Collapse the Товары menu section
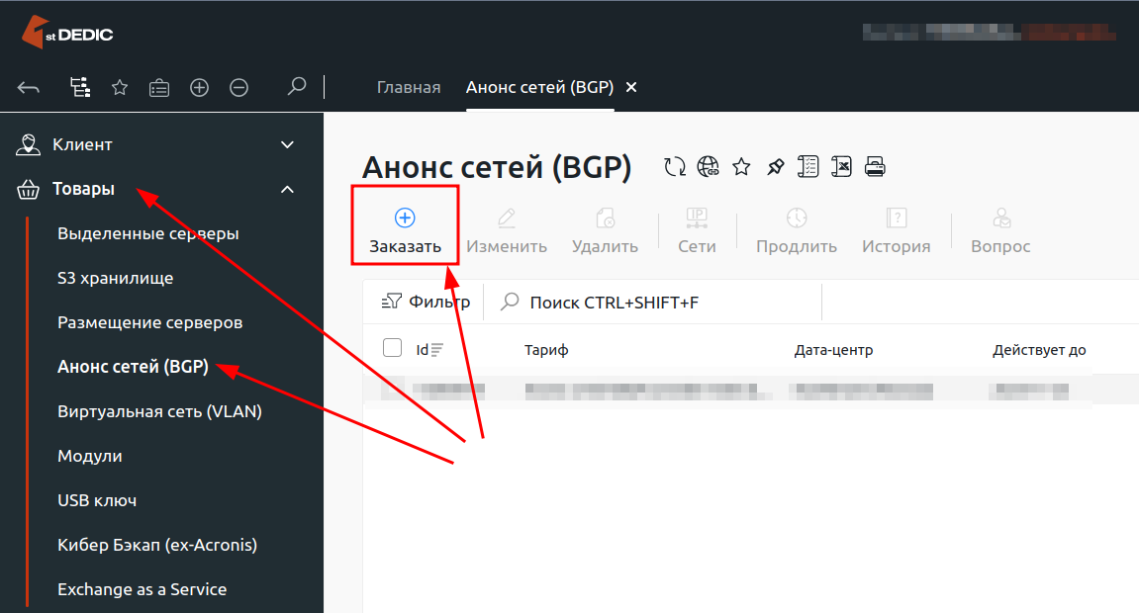1139x613 pixels. click(287, 190)
